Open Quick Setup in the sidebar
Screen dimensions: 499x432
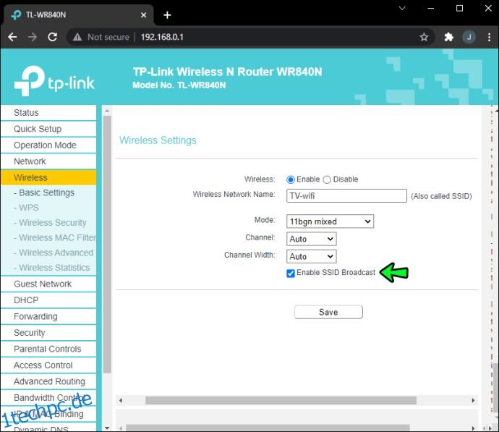click(x=48, y=129)
